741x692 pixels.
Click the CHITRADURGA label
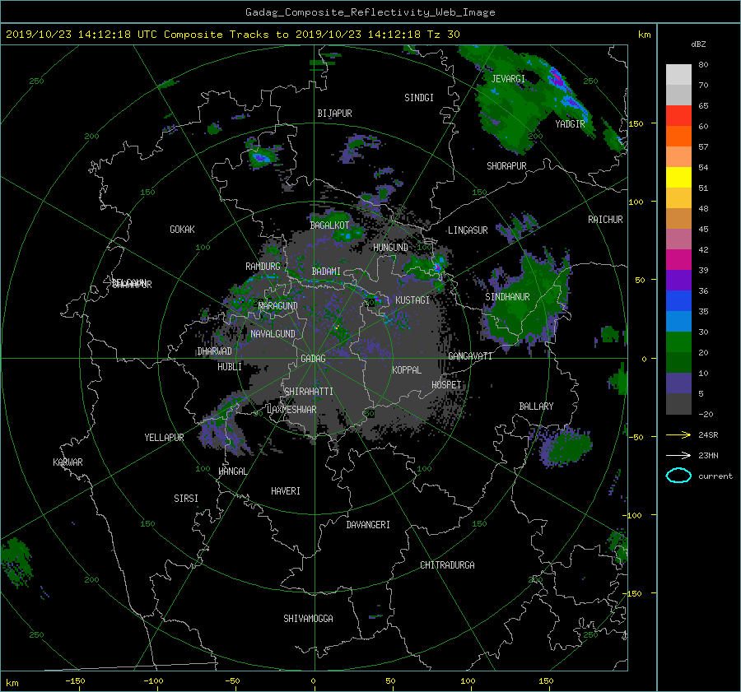point(447,565)
